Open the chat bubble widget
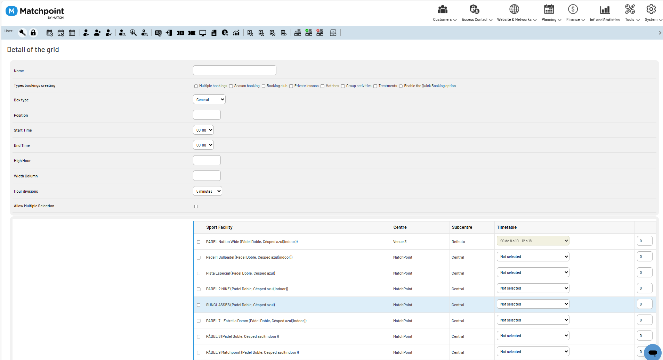 (653, 352)
